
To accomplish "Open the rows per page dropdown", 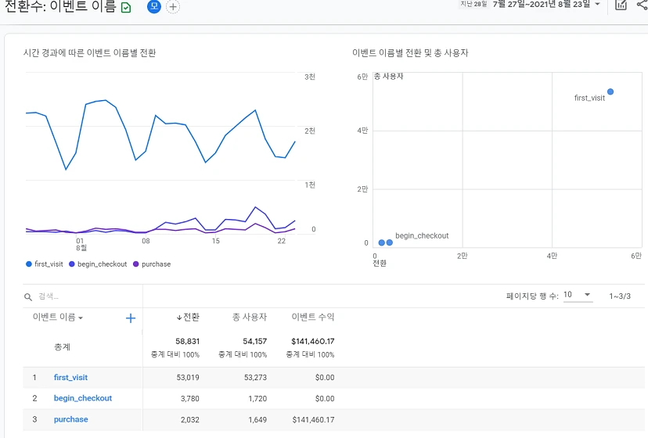I will 578,295.
